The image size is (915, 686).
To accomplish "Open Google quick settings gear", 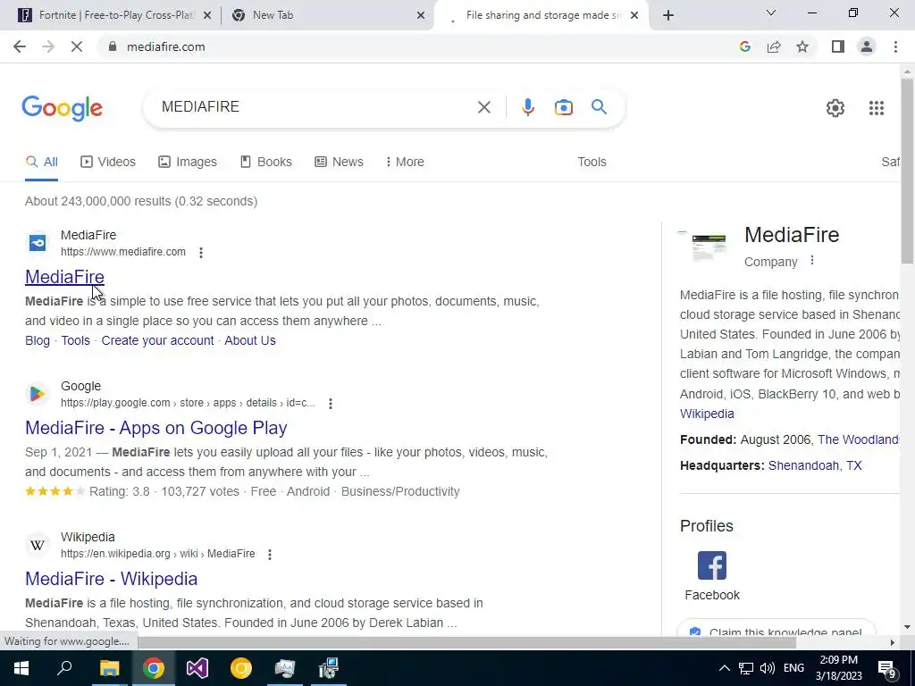I will 835,108.
